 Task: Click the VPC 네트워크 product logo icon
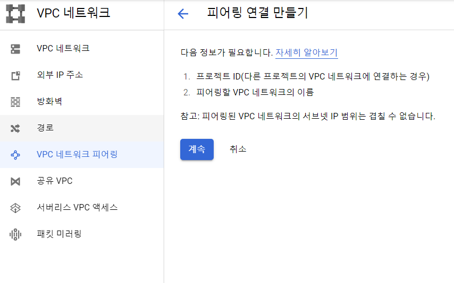pyautogui.click(x=15, y=14)
